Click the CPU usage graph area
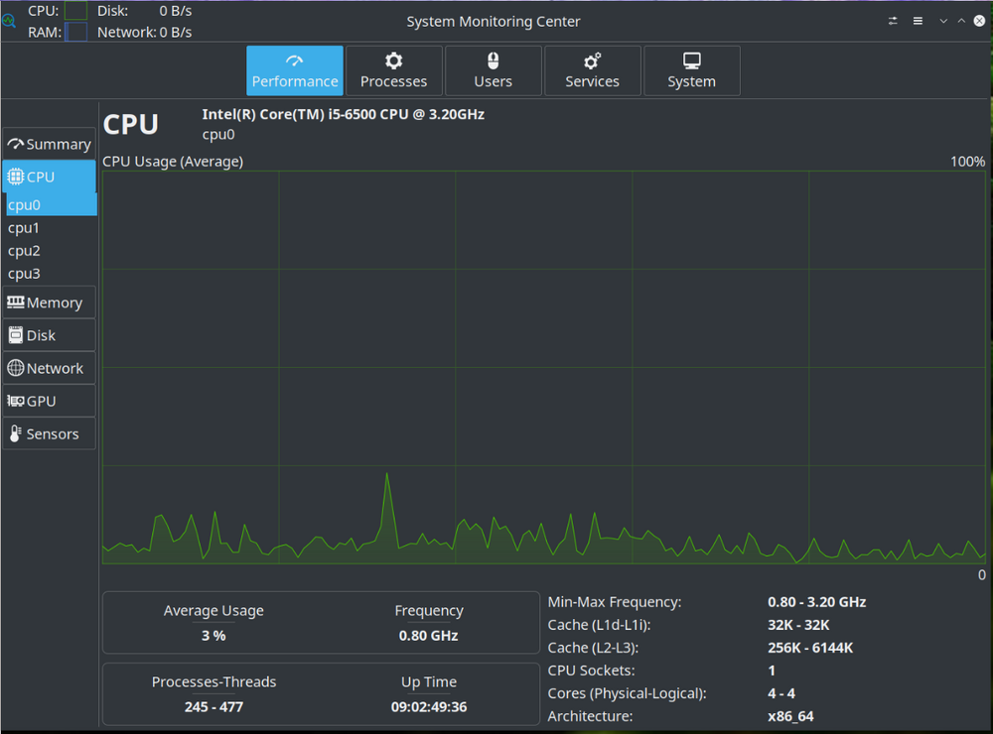The image size is (993, 734). tap(544, 368)
